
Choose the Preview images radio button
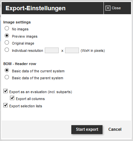coord(7,36)
